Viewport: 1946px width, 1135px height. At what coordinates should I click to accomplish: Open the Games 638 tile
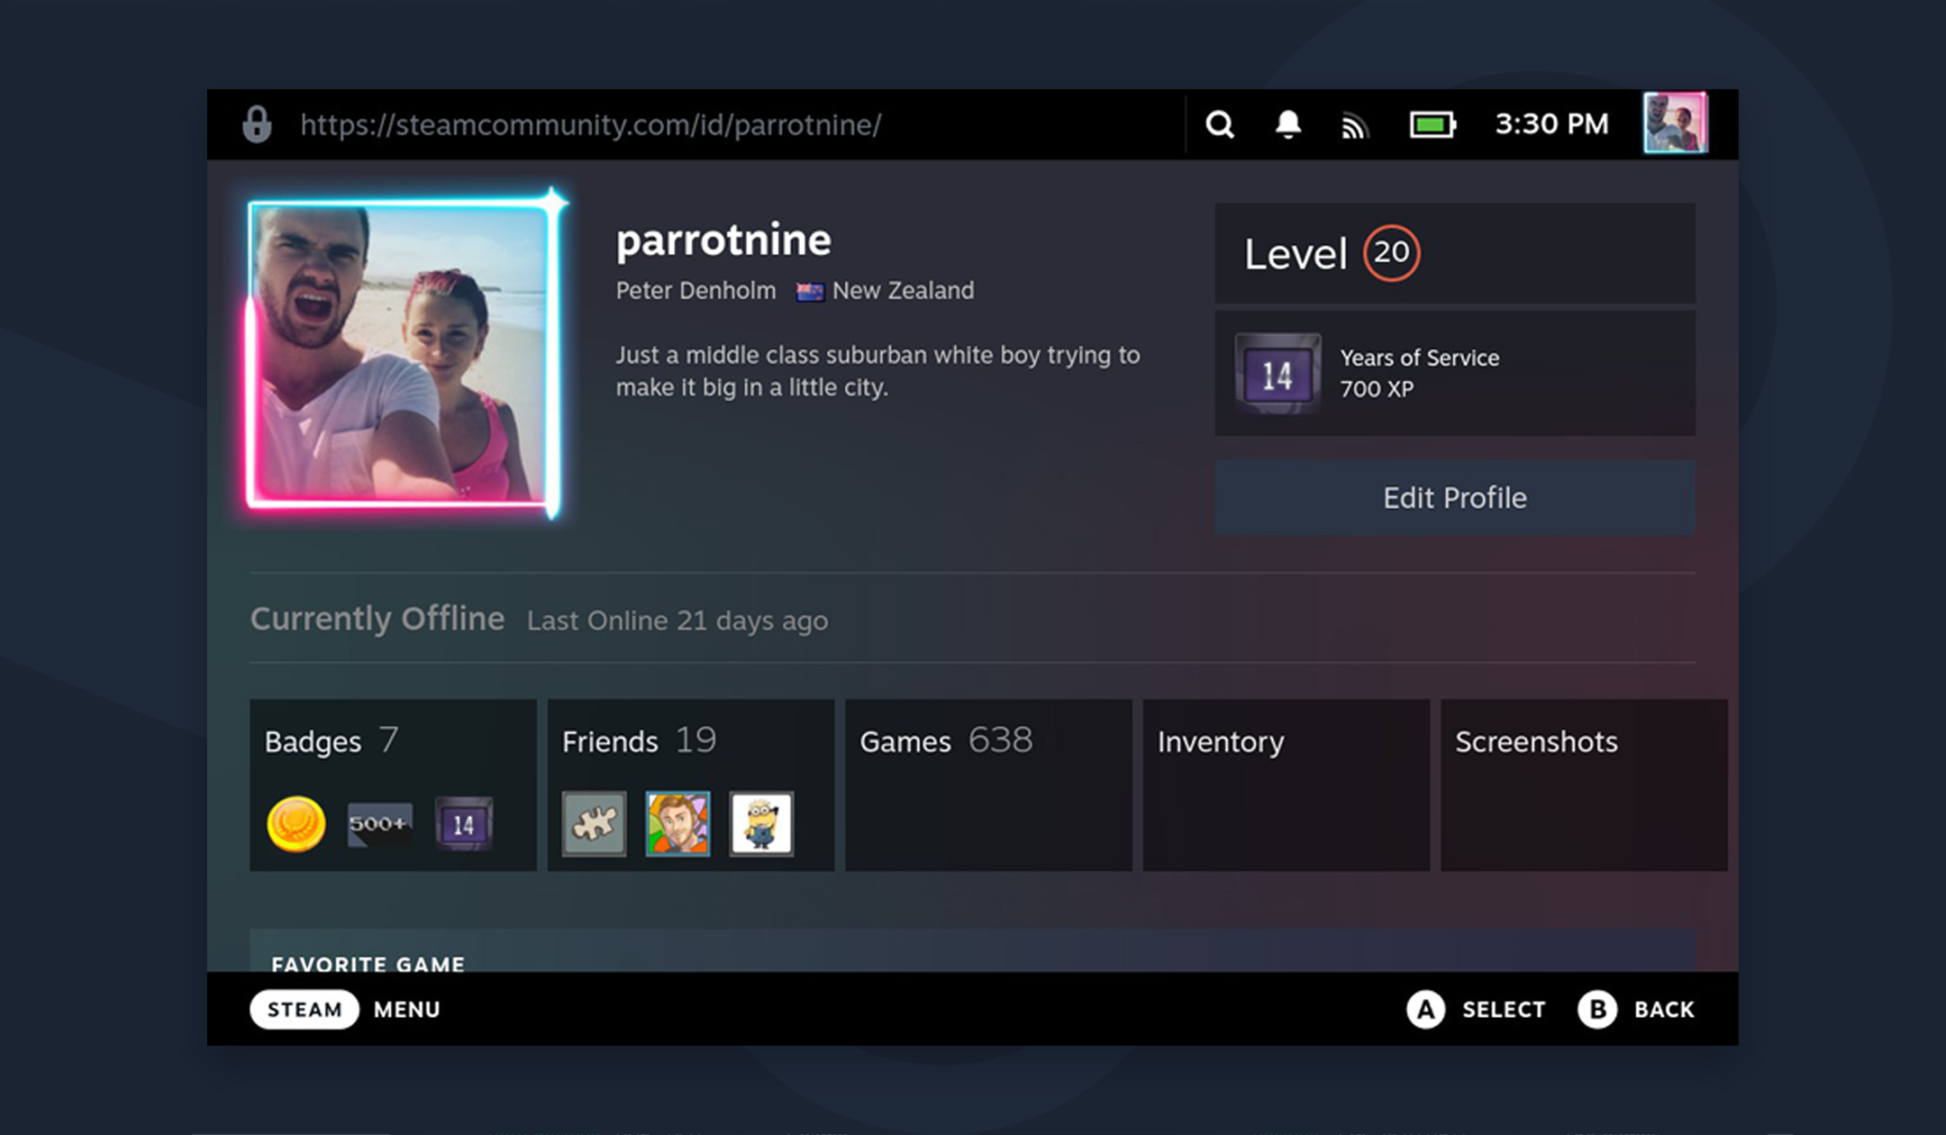(988, 785)
